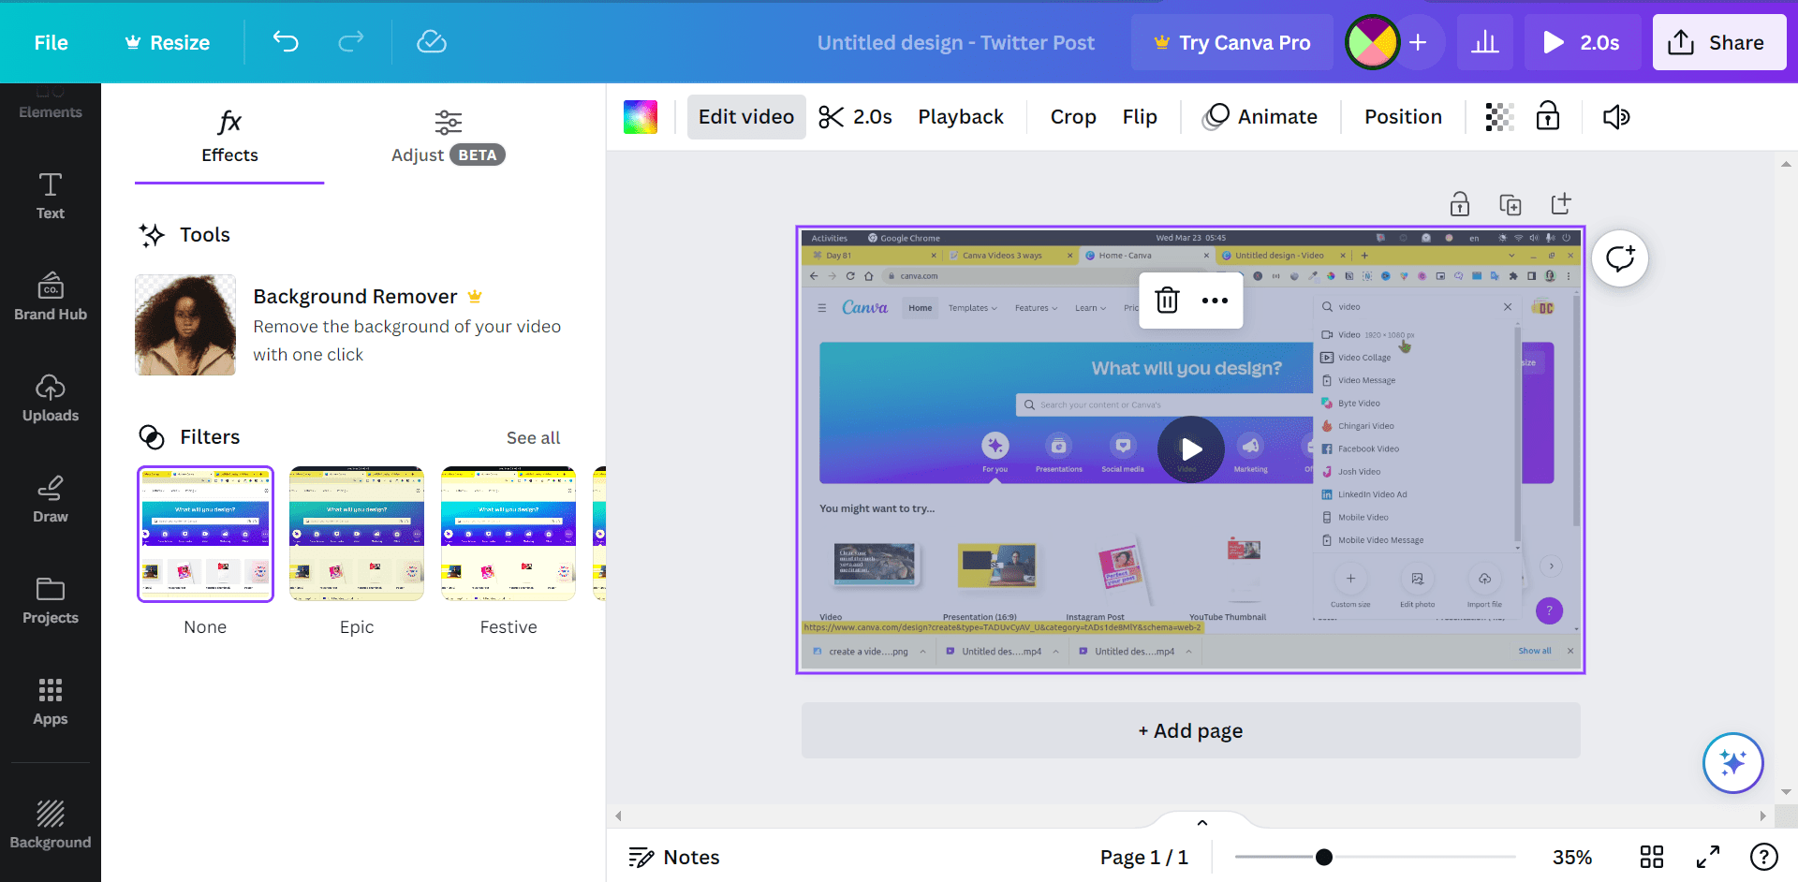Open the Magic assistant sparkle button
The height and width of the screenshot is (882, 1798).
(1732, 763)
